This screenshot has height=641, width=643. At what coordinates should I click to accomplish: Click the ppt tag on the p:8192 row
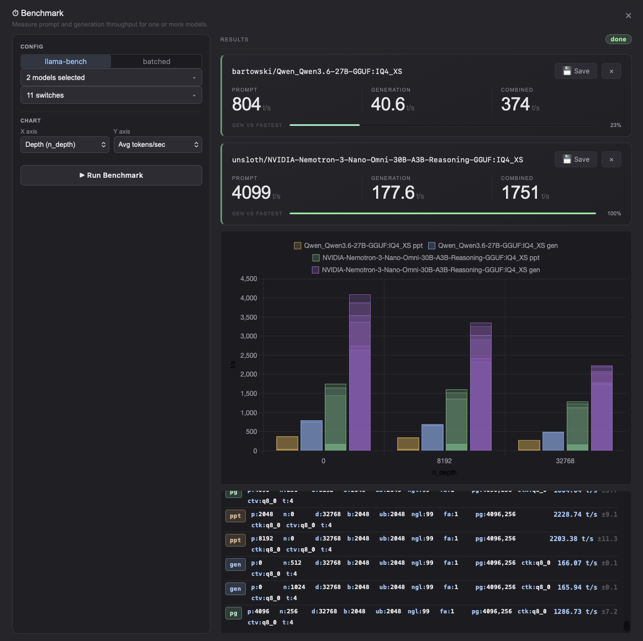point(235,540)
